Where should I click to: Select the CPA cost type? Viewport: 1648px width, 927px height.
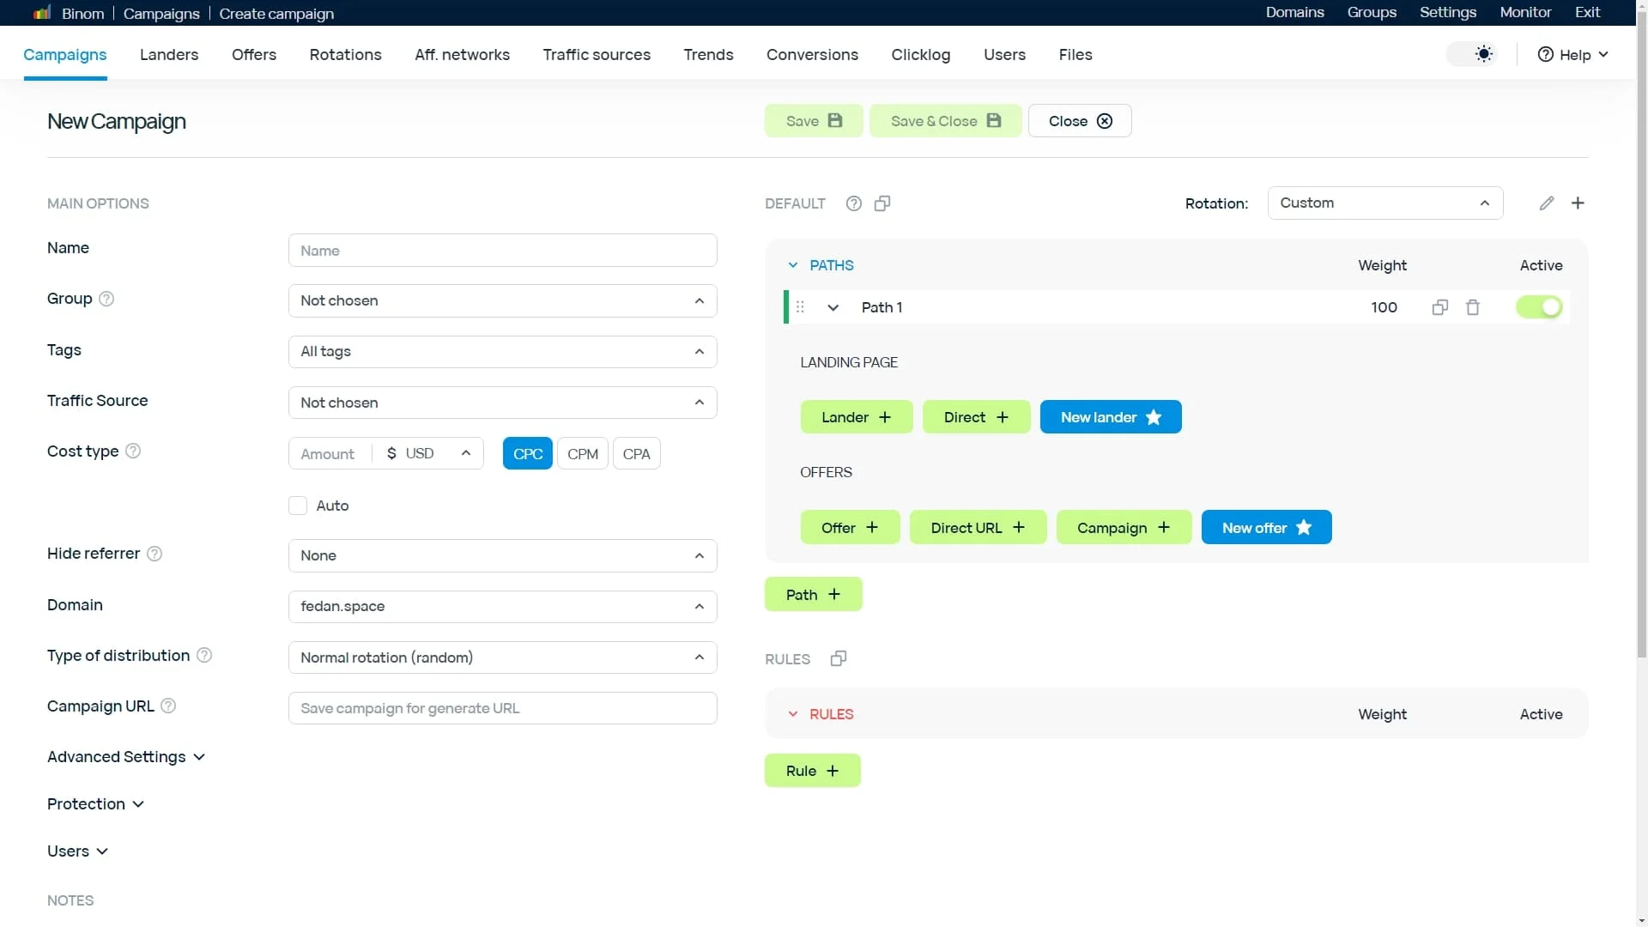pos(637,453)
